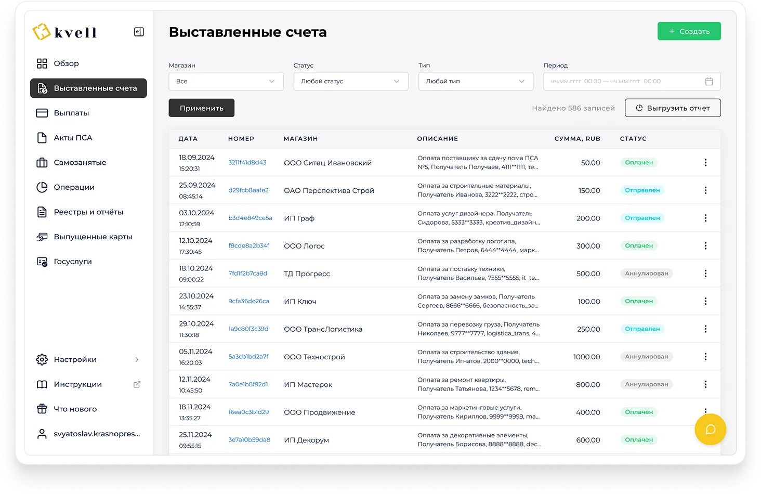Click the green Создать button
Image resolution: width=761 pixels, height=494 pixels.
pos(689,31)
